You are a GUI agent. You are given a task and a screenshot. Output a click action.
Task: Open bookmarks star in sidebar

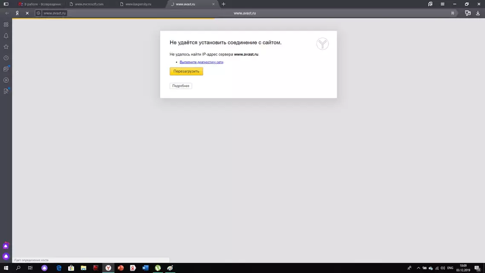coord(6,47)
